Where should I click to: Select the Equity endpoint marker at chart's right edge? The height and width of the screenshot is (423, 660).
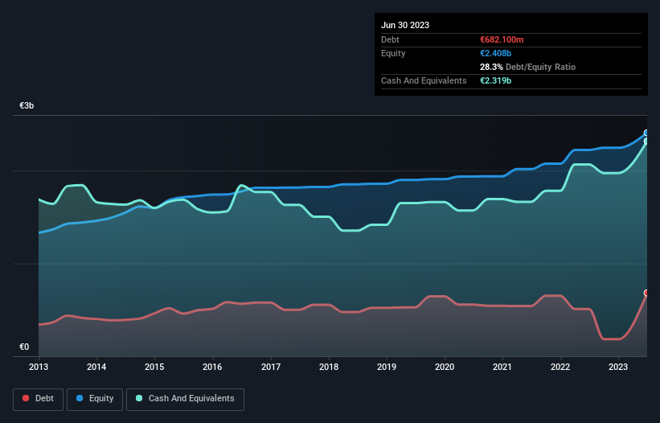click(x=646, y=133)
